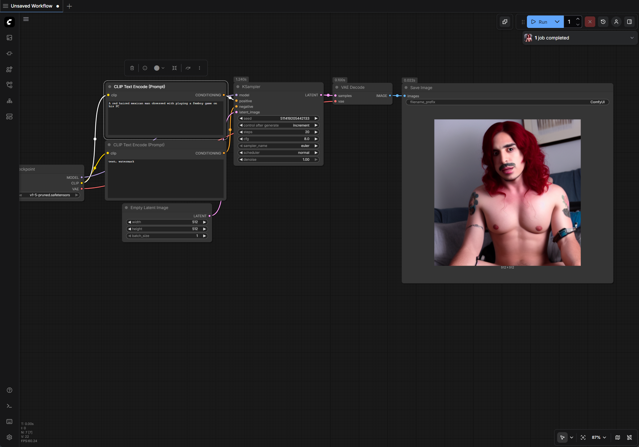Open the Assets sidebar image icon
The width and height of the screenshot is (639, 447).
9,38
